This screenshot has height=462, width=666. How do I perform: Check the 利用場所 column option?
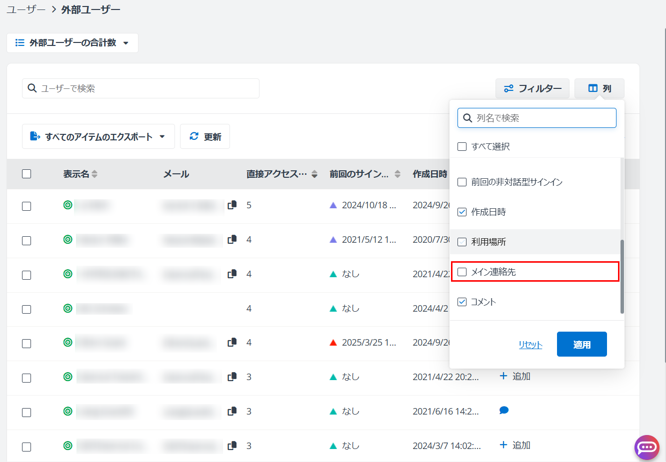(x=462, y=242)
